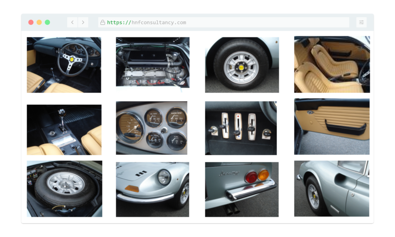Select the side air intake photo
395x237 pixels.
coord(331,188)
